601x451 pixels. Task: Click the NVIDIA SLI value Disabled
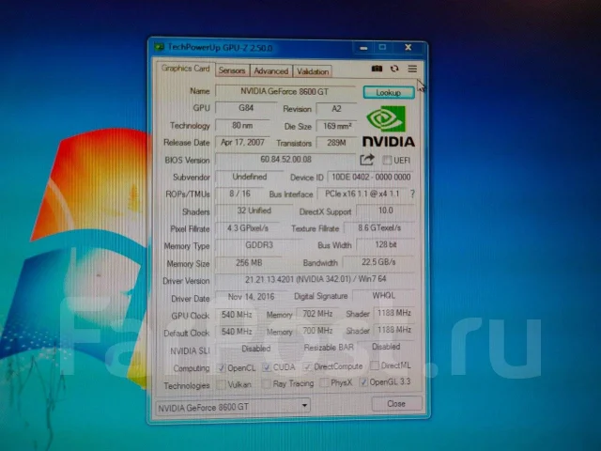tap(255, 349)
